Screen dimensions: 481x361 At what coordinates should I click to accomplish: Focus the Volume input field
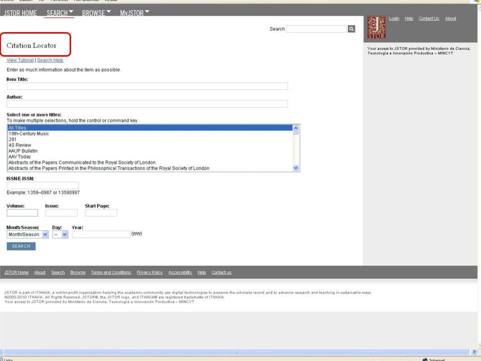coord(23,213)
